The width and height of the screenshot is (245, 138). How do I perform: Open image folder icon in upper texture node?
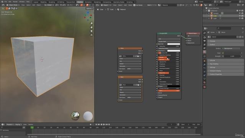tap(138, 56)
